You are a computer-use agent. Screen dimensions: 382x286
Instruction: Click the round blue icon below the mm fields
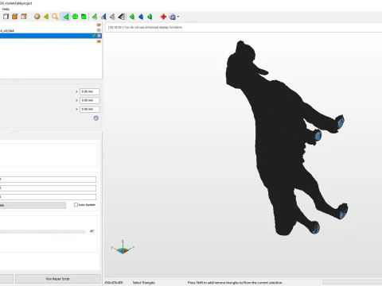[96, 118]
